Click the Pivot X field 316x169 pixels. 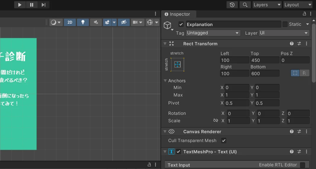[237, 103]
